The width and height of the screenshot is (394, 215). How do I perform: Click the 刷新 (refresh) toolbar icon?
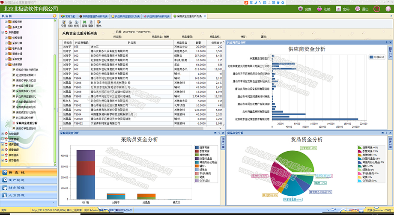tap(91, 24)
